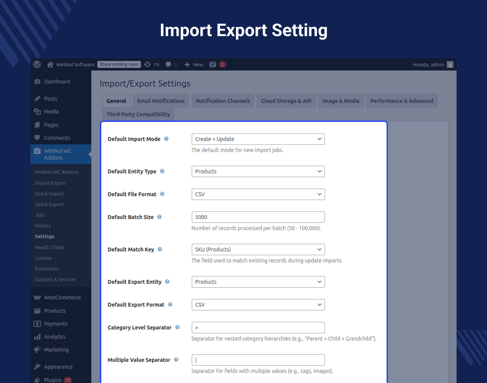Open the Settings submenu link
Image resolution: width=487 pixels, height=383 pixels.
pyautogui.click(x=44, y=236)
